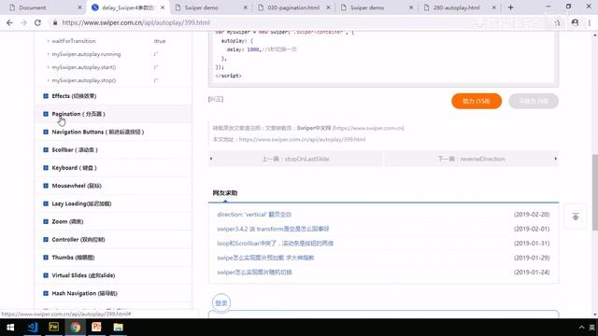Go to next article reverseDirection

point(471,159)
